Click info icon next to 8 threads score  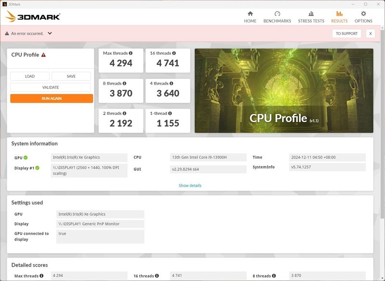(125, 83)
